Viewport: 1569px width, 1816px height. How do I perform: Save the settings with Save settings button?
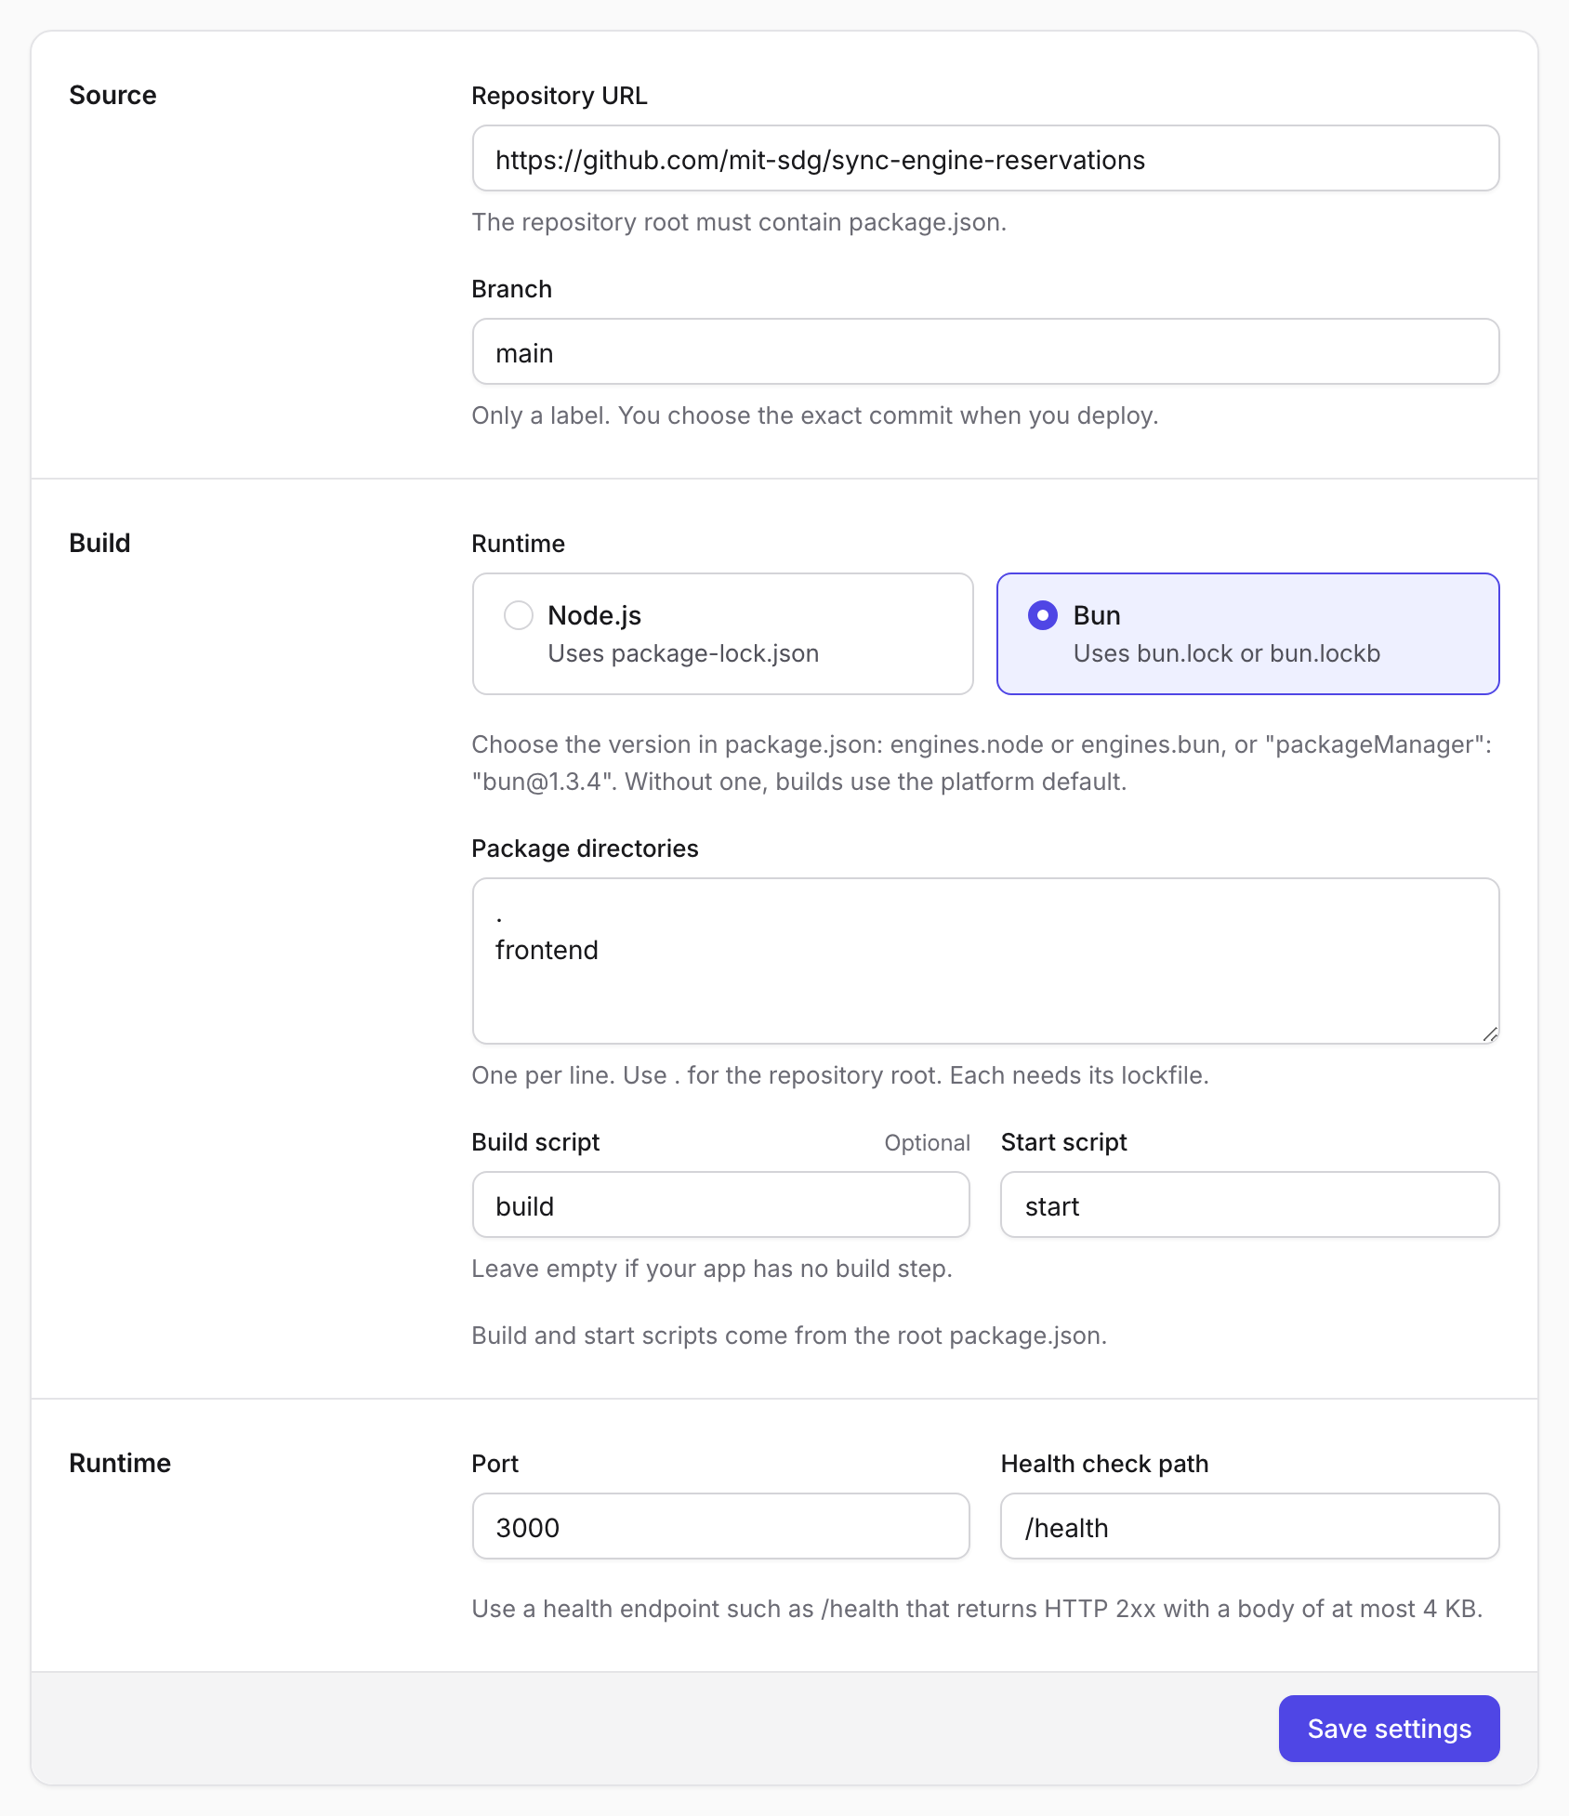point(1390,1729)
